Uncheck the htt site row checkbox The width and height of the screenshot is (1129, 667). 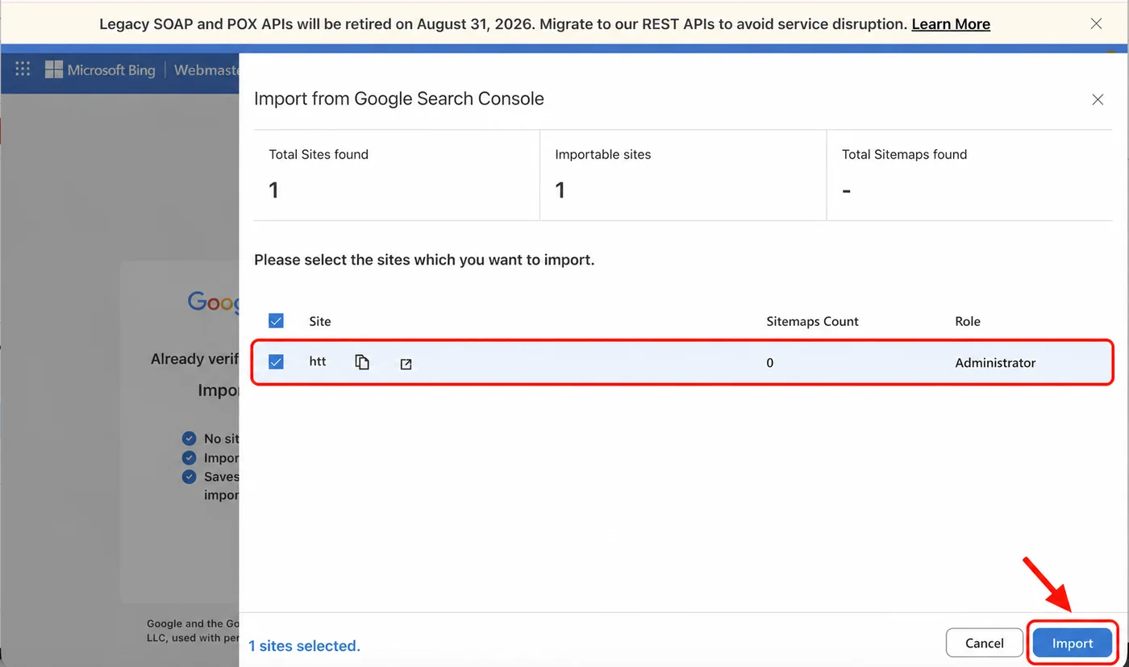click(x=277, y=362)
